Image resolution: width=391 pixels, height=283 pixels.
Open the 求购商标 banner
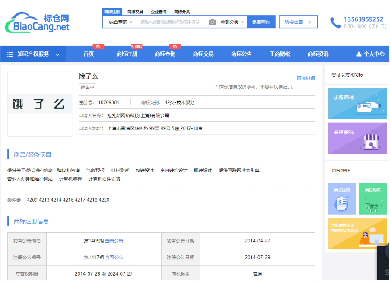(357, 103)
